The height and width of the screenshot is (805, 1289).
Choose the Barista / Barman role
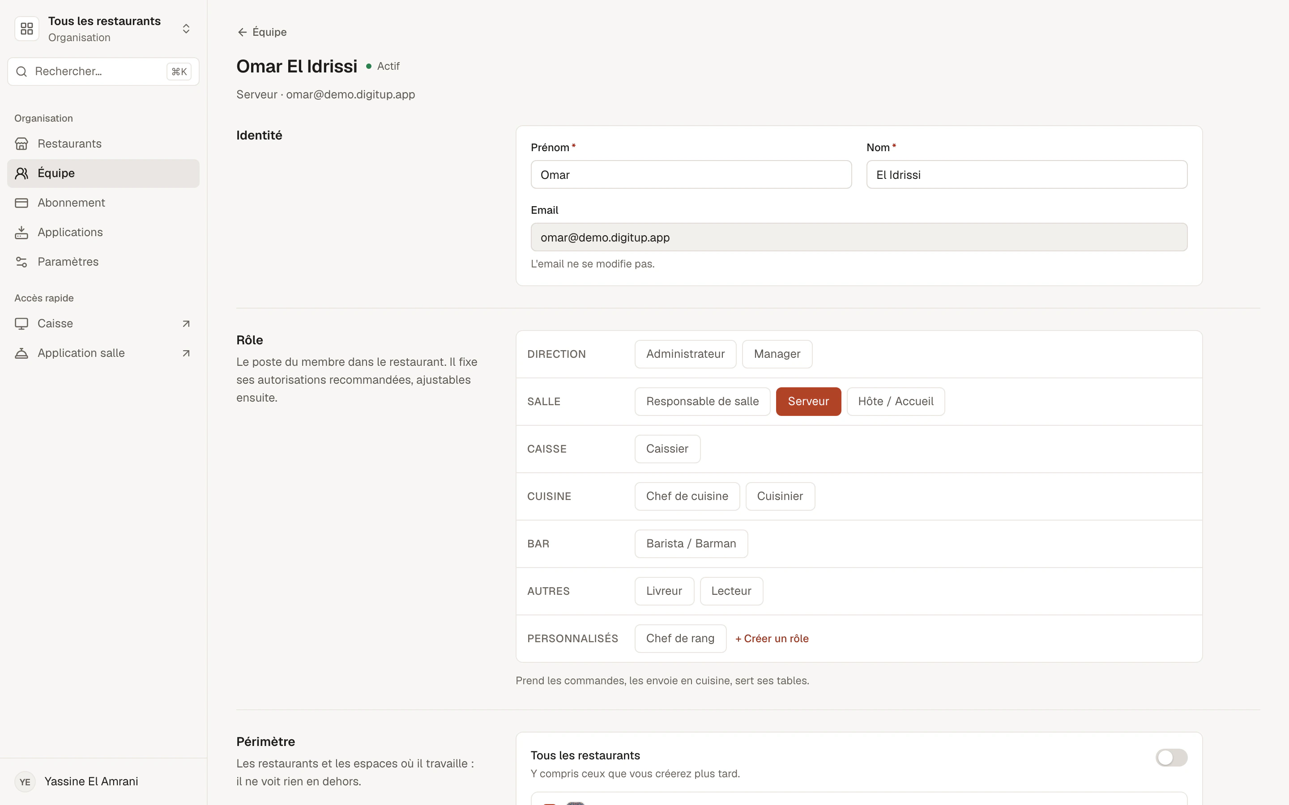click(x=691, y=543)
